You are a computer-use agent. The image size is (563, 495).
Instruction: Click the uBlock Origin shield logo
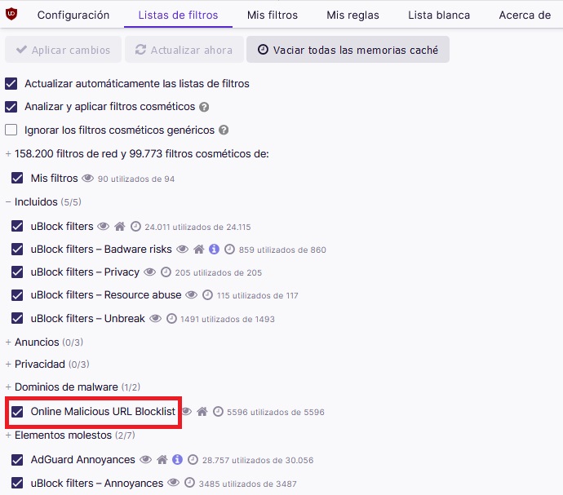11,14
